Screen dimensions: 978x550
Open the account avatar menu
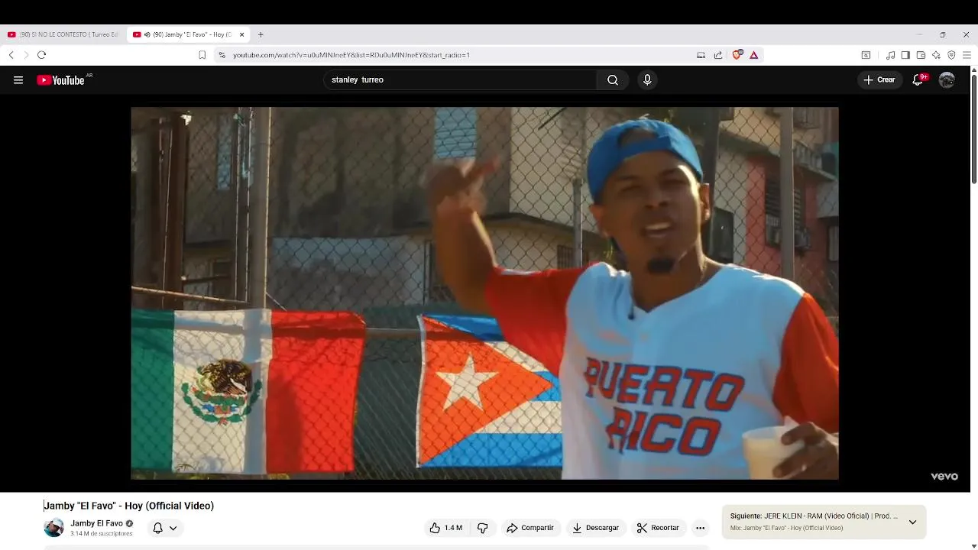click(x=947, y=80)
